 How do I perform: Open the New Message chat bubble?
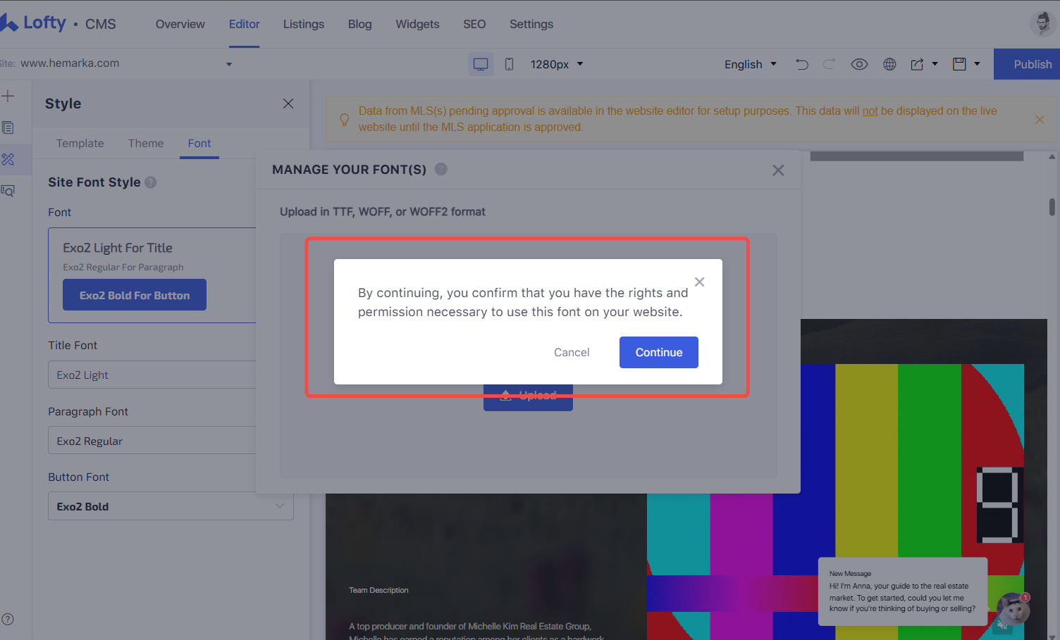pos(903,591)
